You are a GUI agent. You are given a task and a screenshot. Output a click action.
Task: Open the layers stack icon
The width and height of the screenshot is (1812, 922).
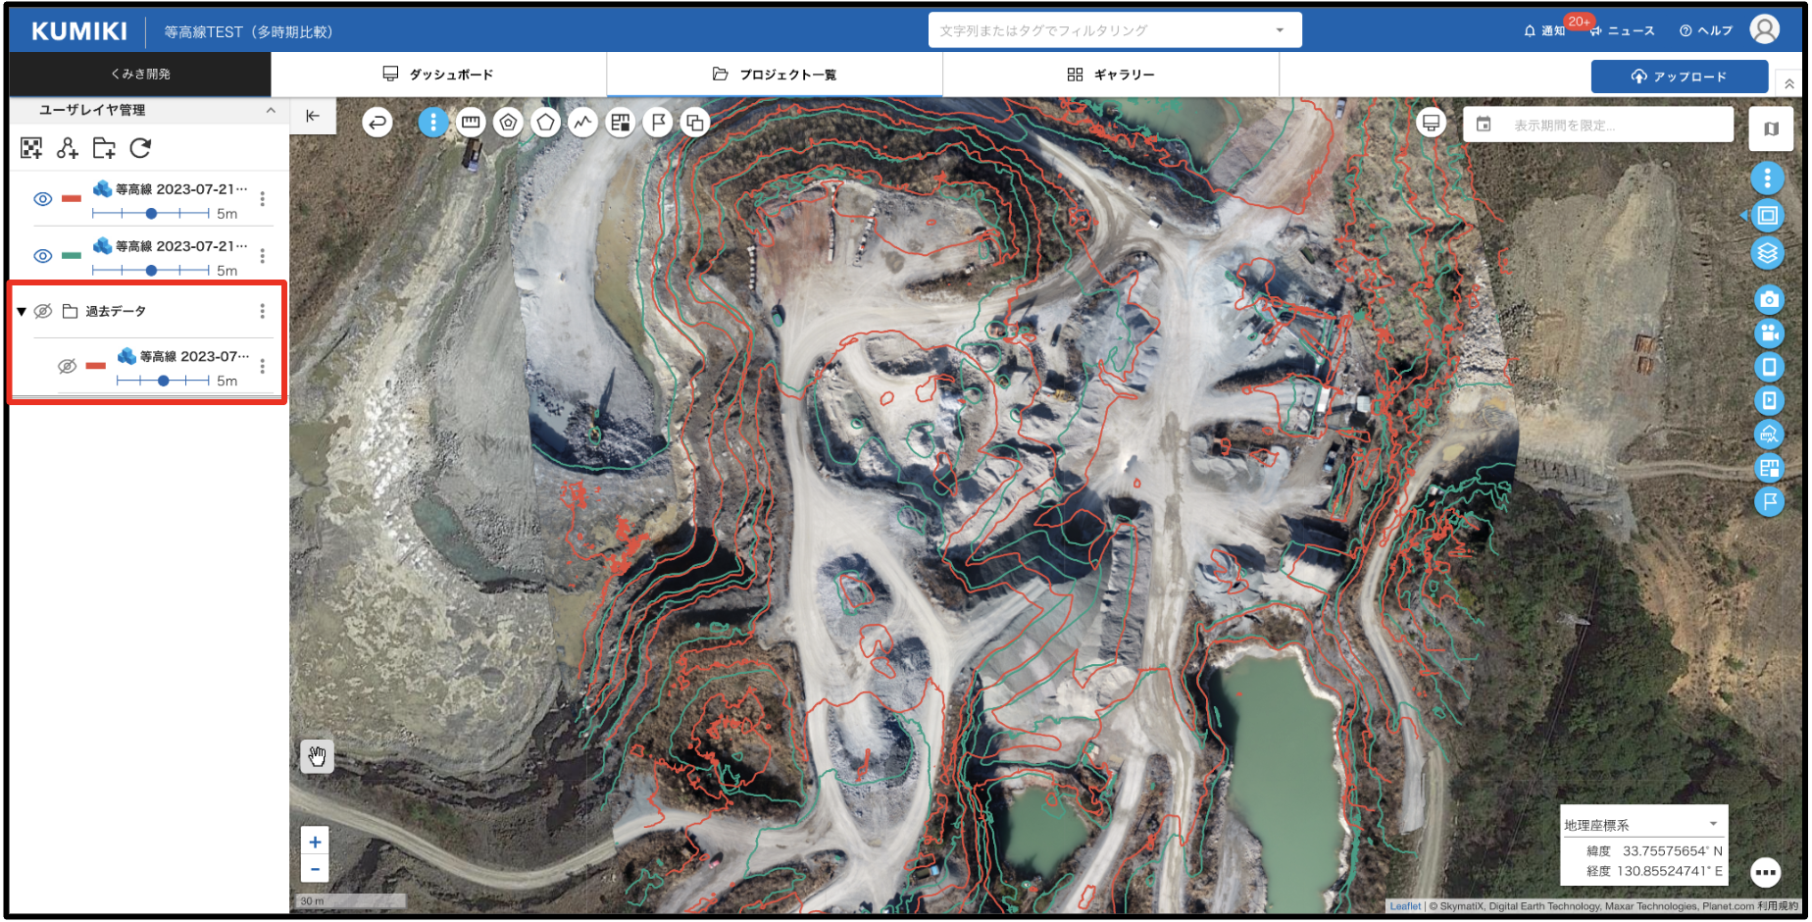(1767, 253)
